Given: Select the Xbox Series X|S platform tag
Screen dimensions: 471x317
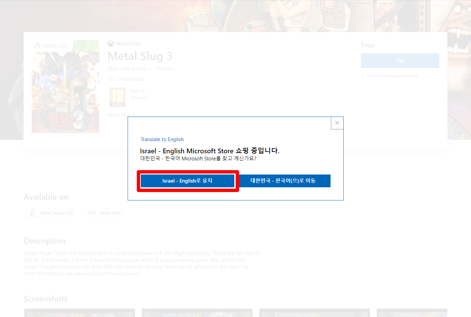Looking at the screenshot, I should 52,213.
